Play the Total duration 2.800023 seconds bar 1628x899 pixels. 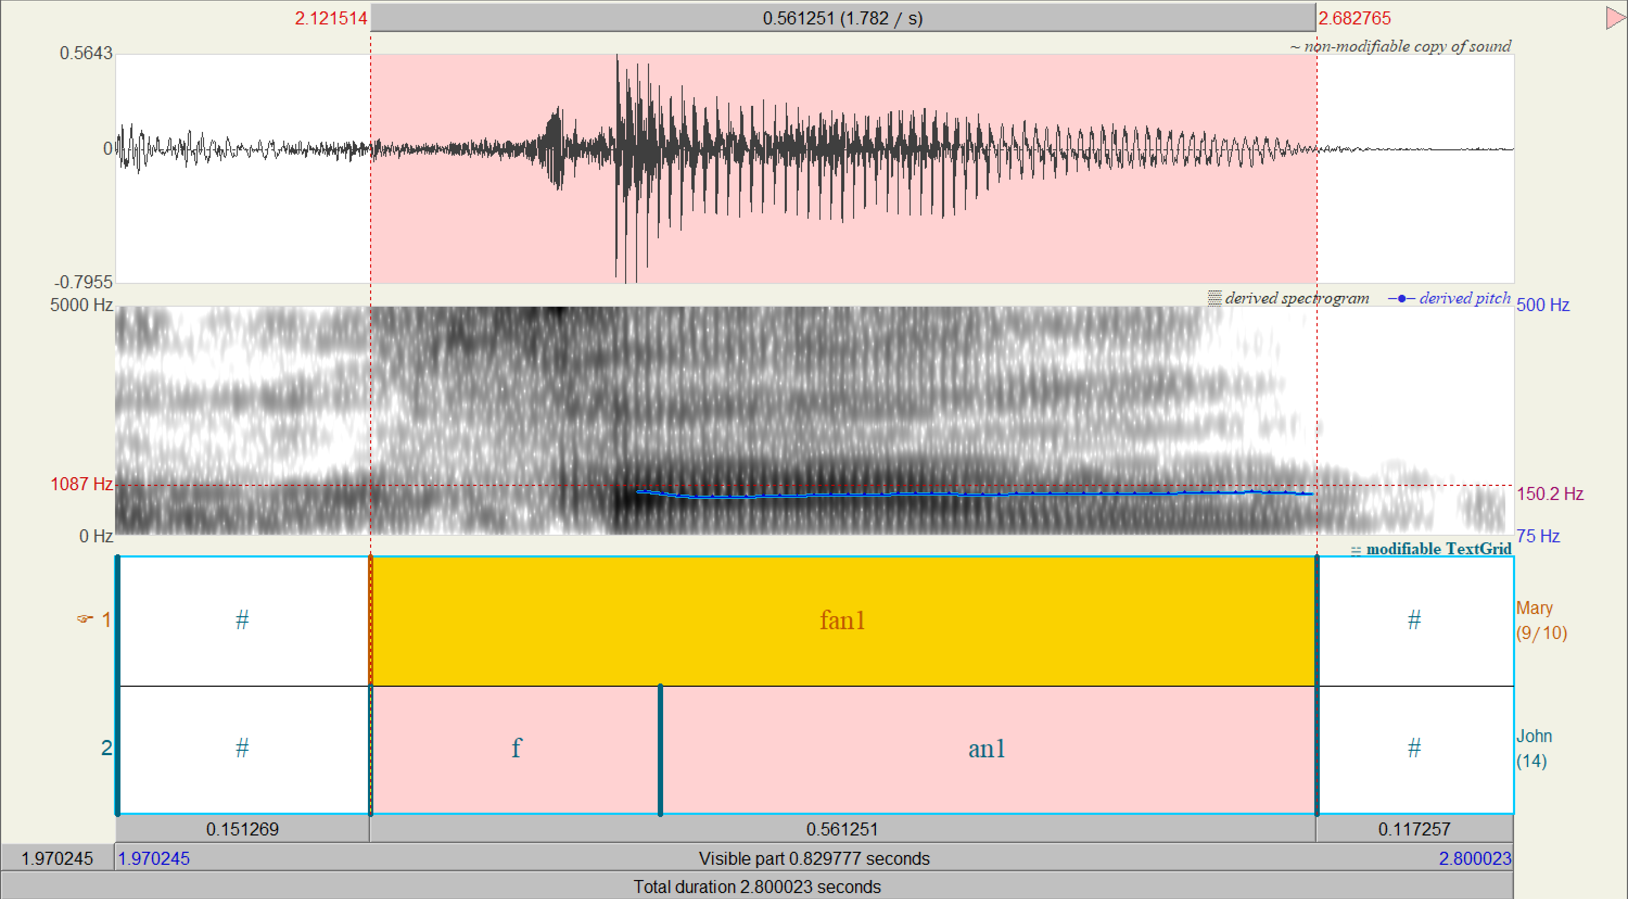pos(756,887)
